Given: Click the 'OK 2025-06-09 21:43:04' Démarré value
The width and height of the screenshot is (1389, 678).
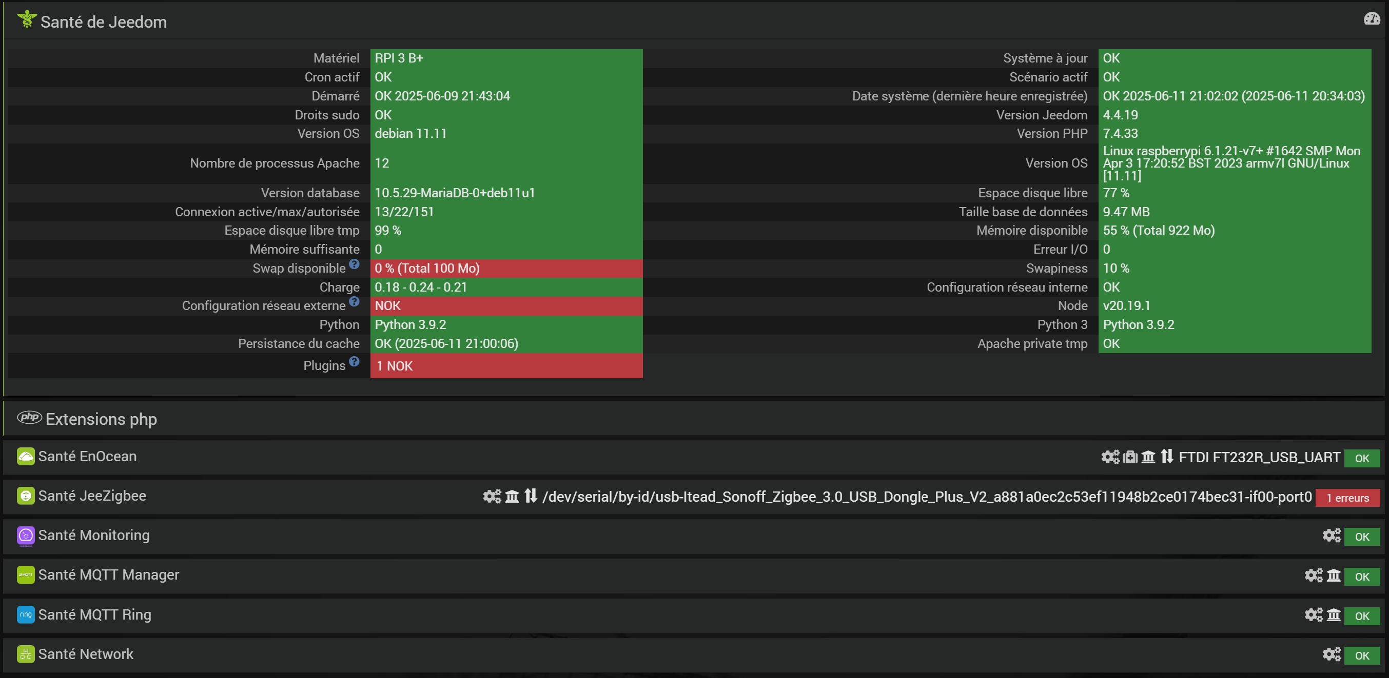Looking at the screenshot, I should coord(442,96).
